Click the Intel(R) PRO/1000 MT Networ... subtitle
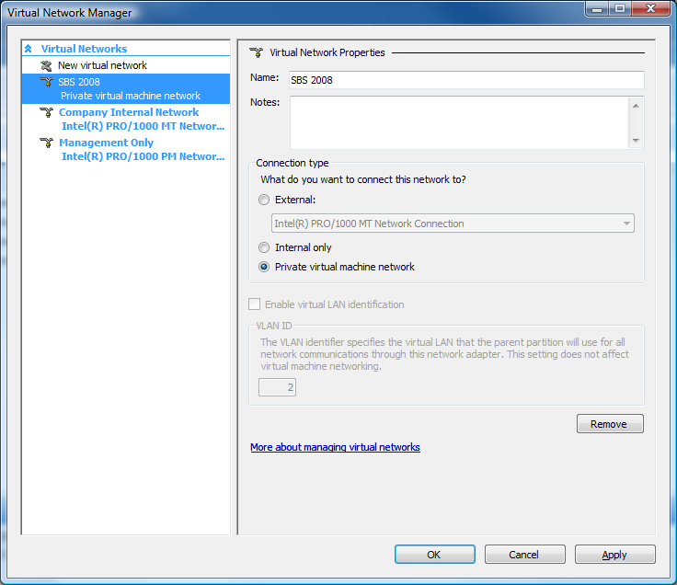The image size is (677, 585). 143,127
